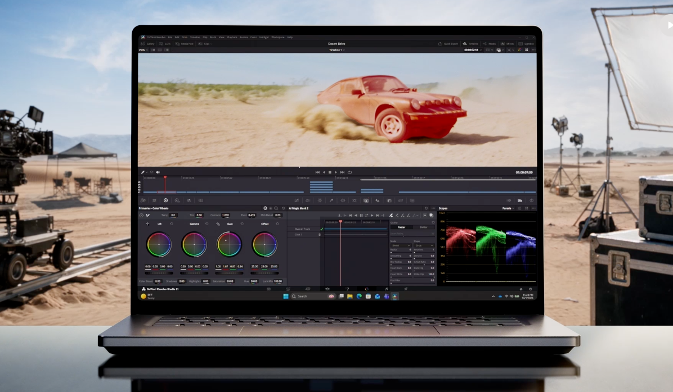The width and height of the screenshot is (673, 392).
Task: Stop playback in viewer transport
Action: pyautogui.click(x=330, y=172)
